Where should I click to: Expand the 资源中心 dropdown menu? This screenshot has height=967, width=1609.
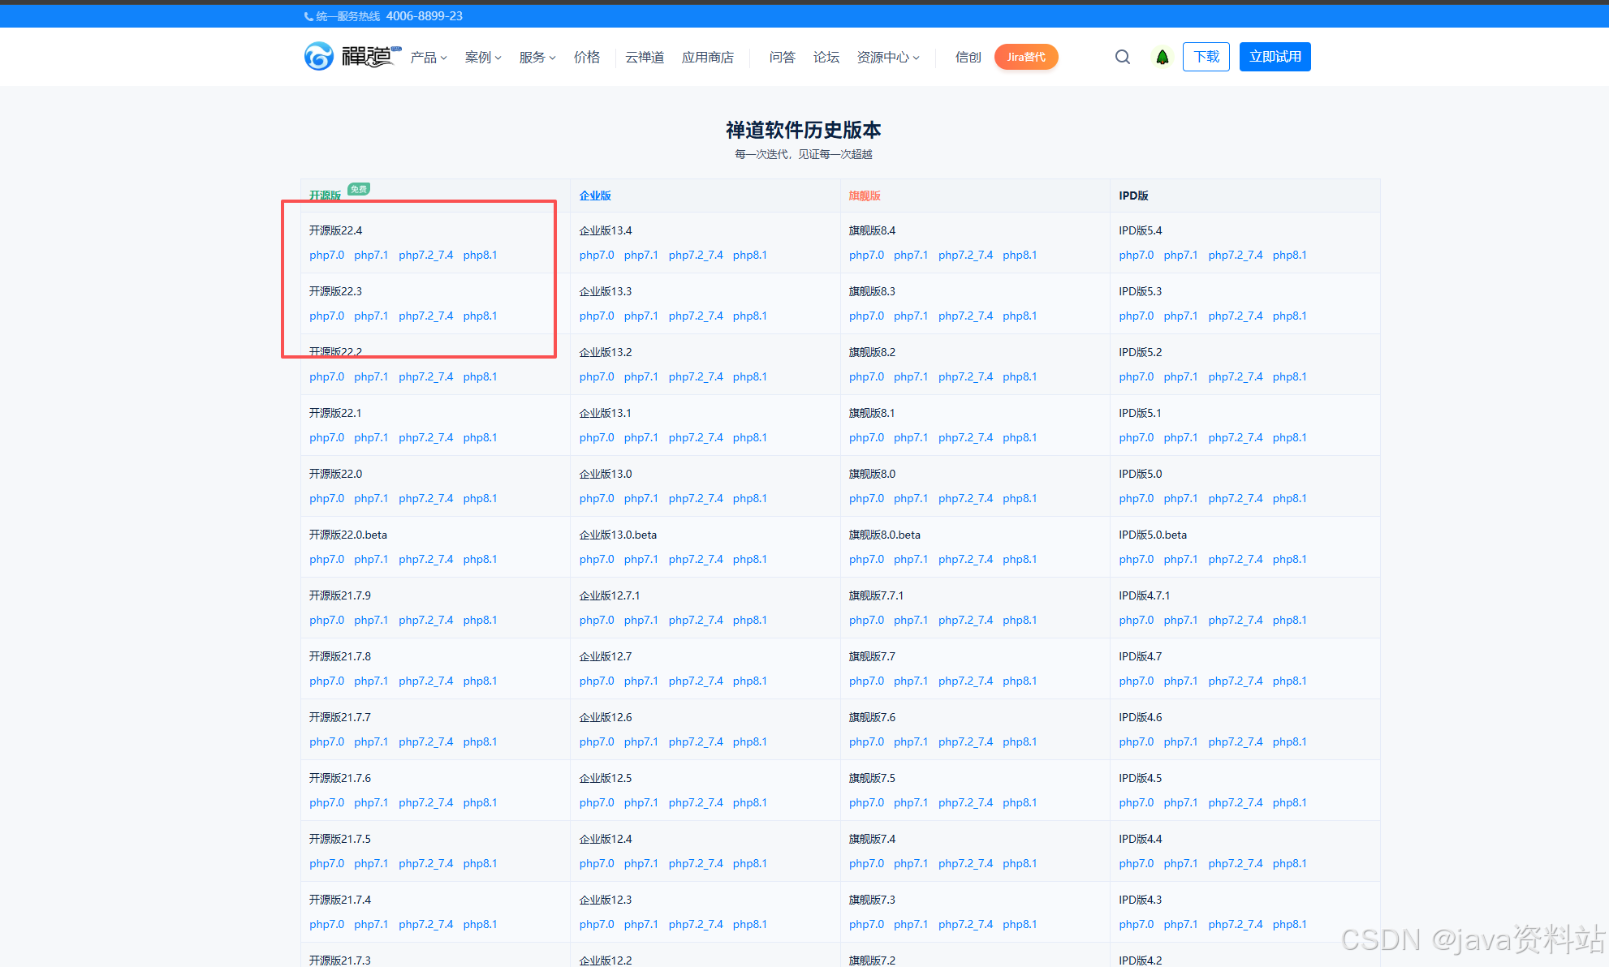(x=888, y=57)
